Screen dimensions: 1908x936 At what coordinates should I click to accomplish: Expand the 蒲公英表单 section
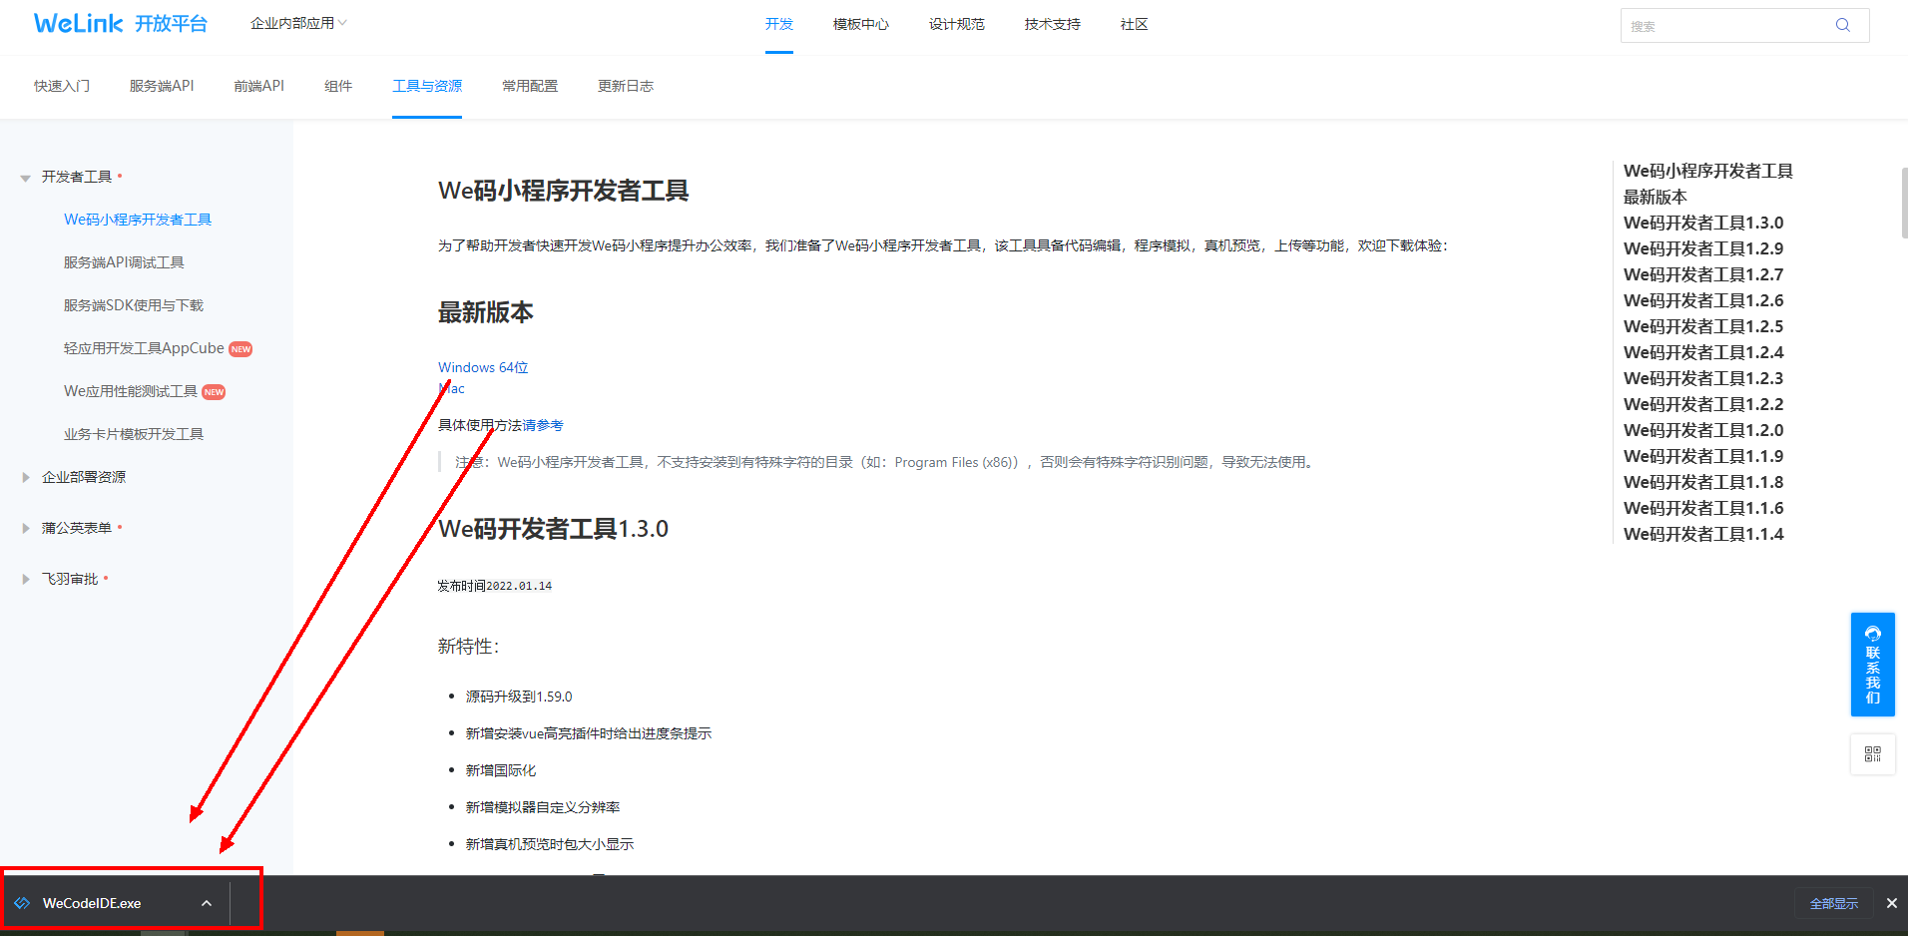click(x=26, y=528)
